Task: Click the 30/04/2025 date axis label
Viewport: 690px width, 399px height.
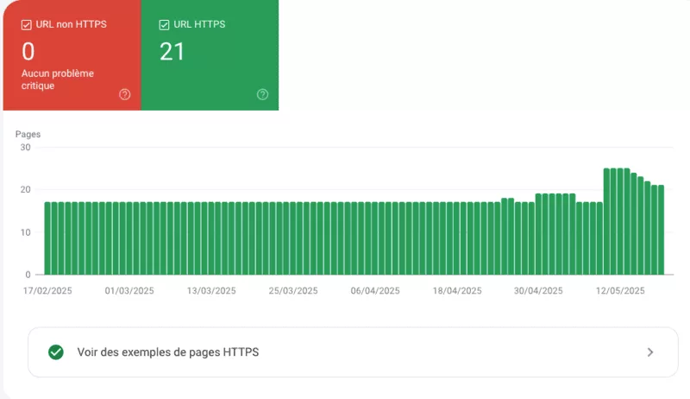Action: (538, 291)
